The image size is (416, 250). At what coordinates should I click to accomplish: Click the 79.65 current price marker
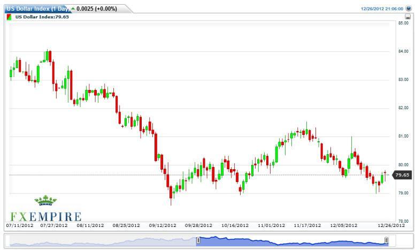coord(402,175)
